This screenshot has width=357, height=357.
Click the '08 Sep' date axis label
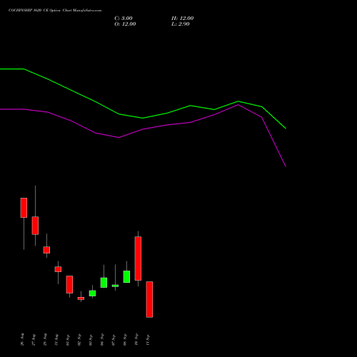[125, 340]
